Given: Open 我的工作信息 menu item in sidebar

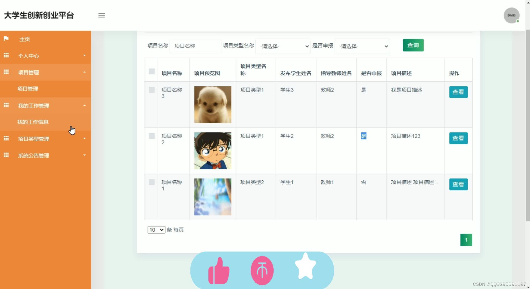Looking at the screenshot, I should pyautogui.click(x=33, y=122).
